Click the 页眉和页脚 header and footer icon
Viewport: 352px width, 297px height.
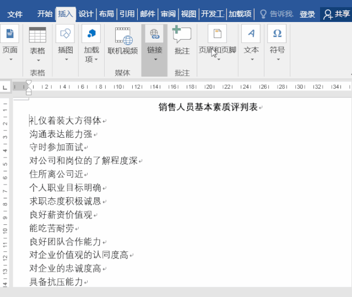tap(217, 34)
